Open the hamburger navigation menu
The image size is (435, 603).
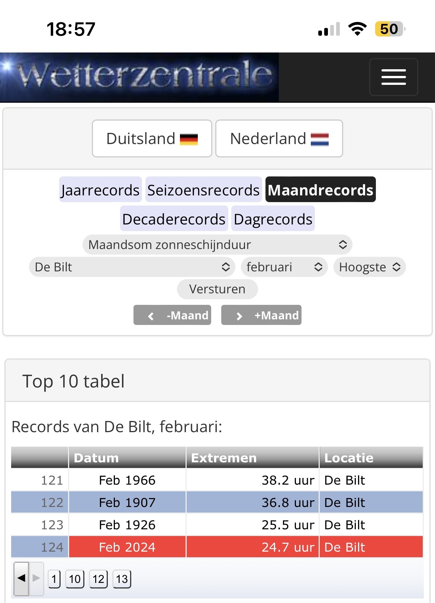pyautogui.click(x=393, y=77)
